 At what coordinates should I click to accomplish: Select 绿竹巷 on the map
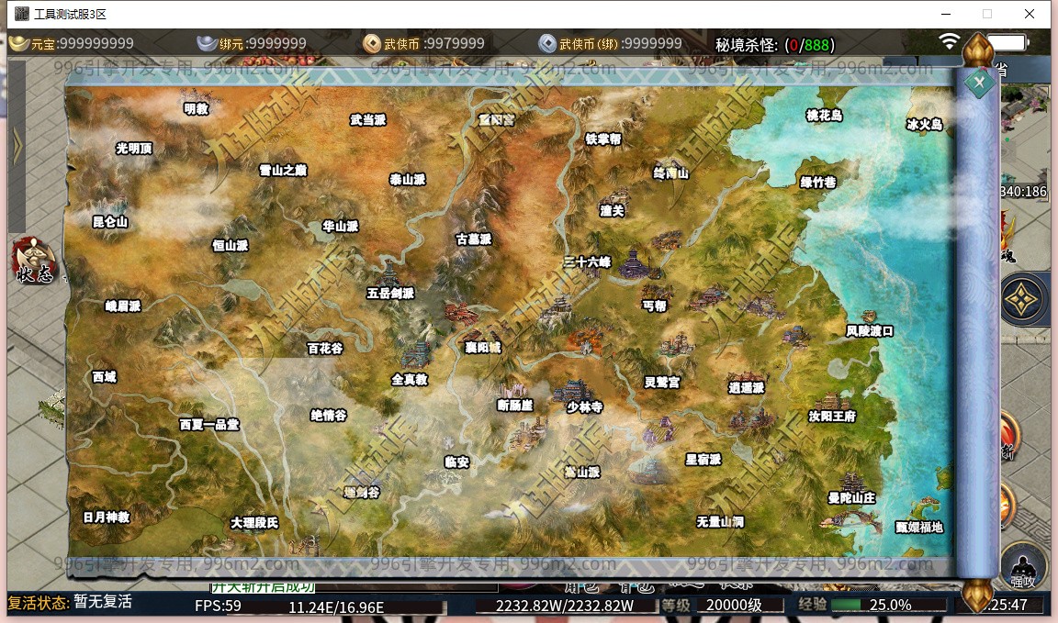[x=817, y=182]
